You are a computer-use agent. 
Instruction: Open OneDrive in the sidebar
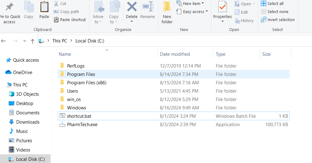click(x=22, y=73)
